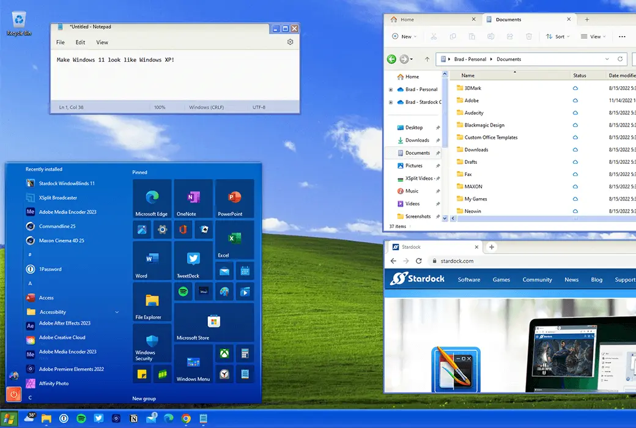Open the Spotify small tile in Start menu
This screenshot has height=428, width=636.
coord(183,291)
